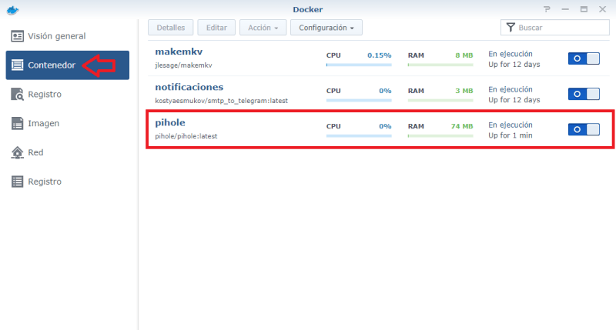This screenshot has width=616, height=330.
Task: Click kostyaesmukov/smtp_to_telegram:latest image text
Action: coord(221,101)
